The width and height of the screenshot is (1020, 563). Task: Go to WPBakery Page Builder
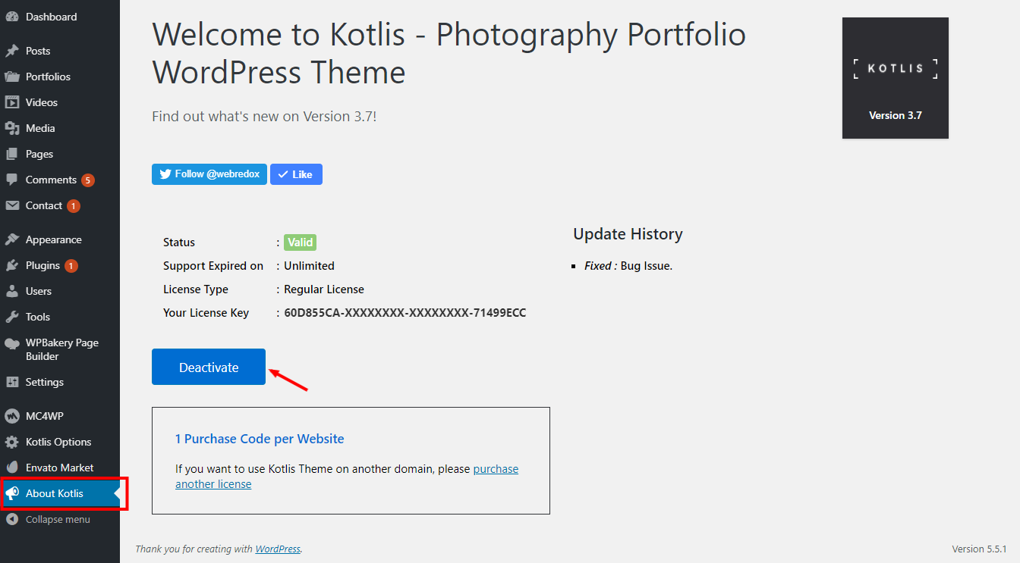point(61,349)
